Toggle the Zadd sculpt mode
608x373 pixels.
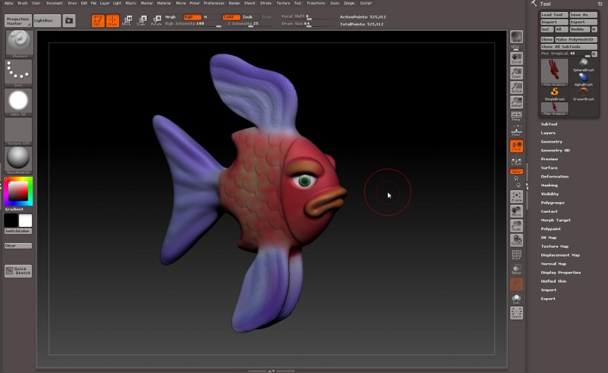coord(232,17)
